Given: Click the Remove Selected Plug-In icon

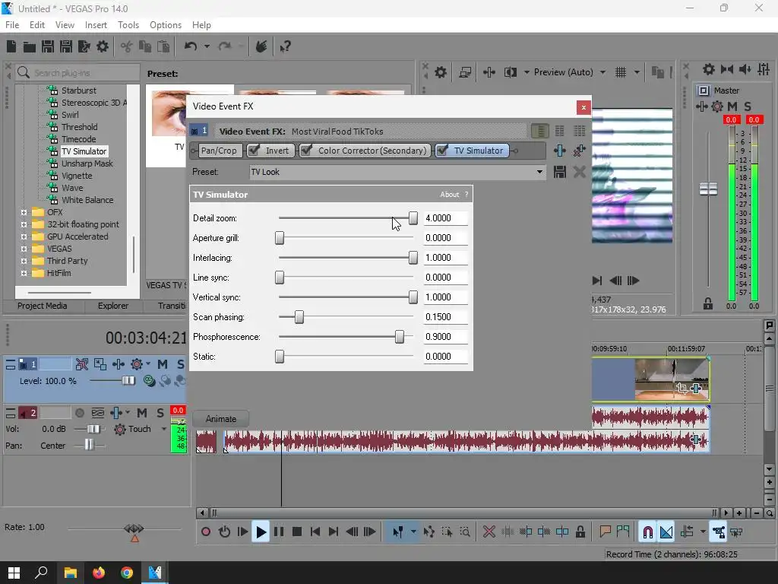Looking at the screenshot, I should (x=579, y=151).
